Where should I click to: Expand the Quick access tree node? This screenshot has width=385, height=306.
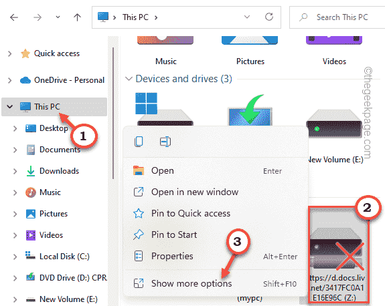[10, 53]
